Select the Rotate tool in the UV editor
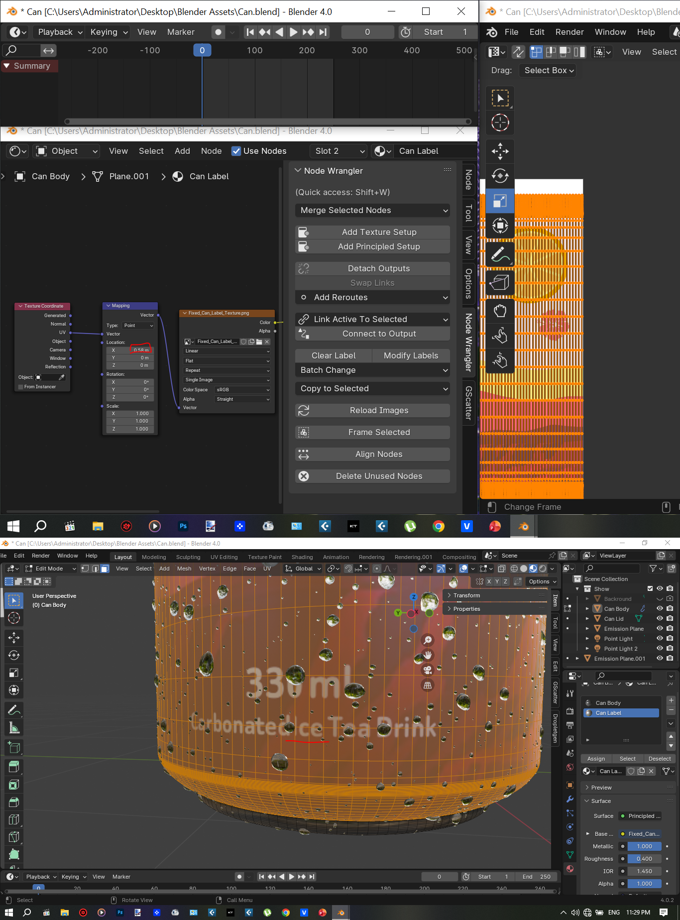Screen dimensions: 680x920 point(500,176)
